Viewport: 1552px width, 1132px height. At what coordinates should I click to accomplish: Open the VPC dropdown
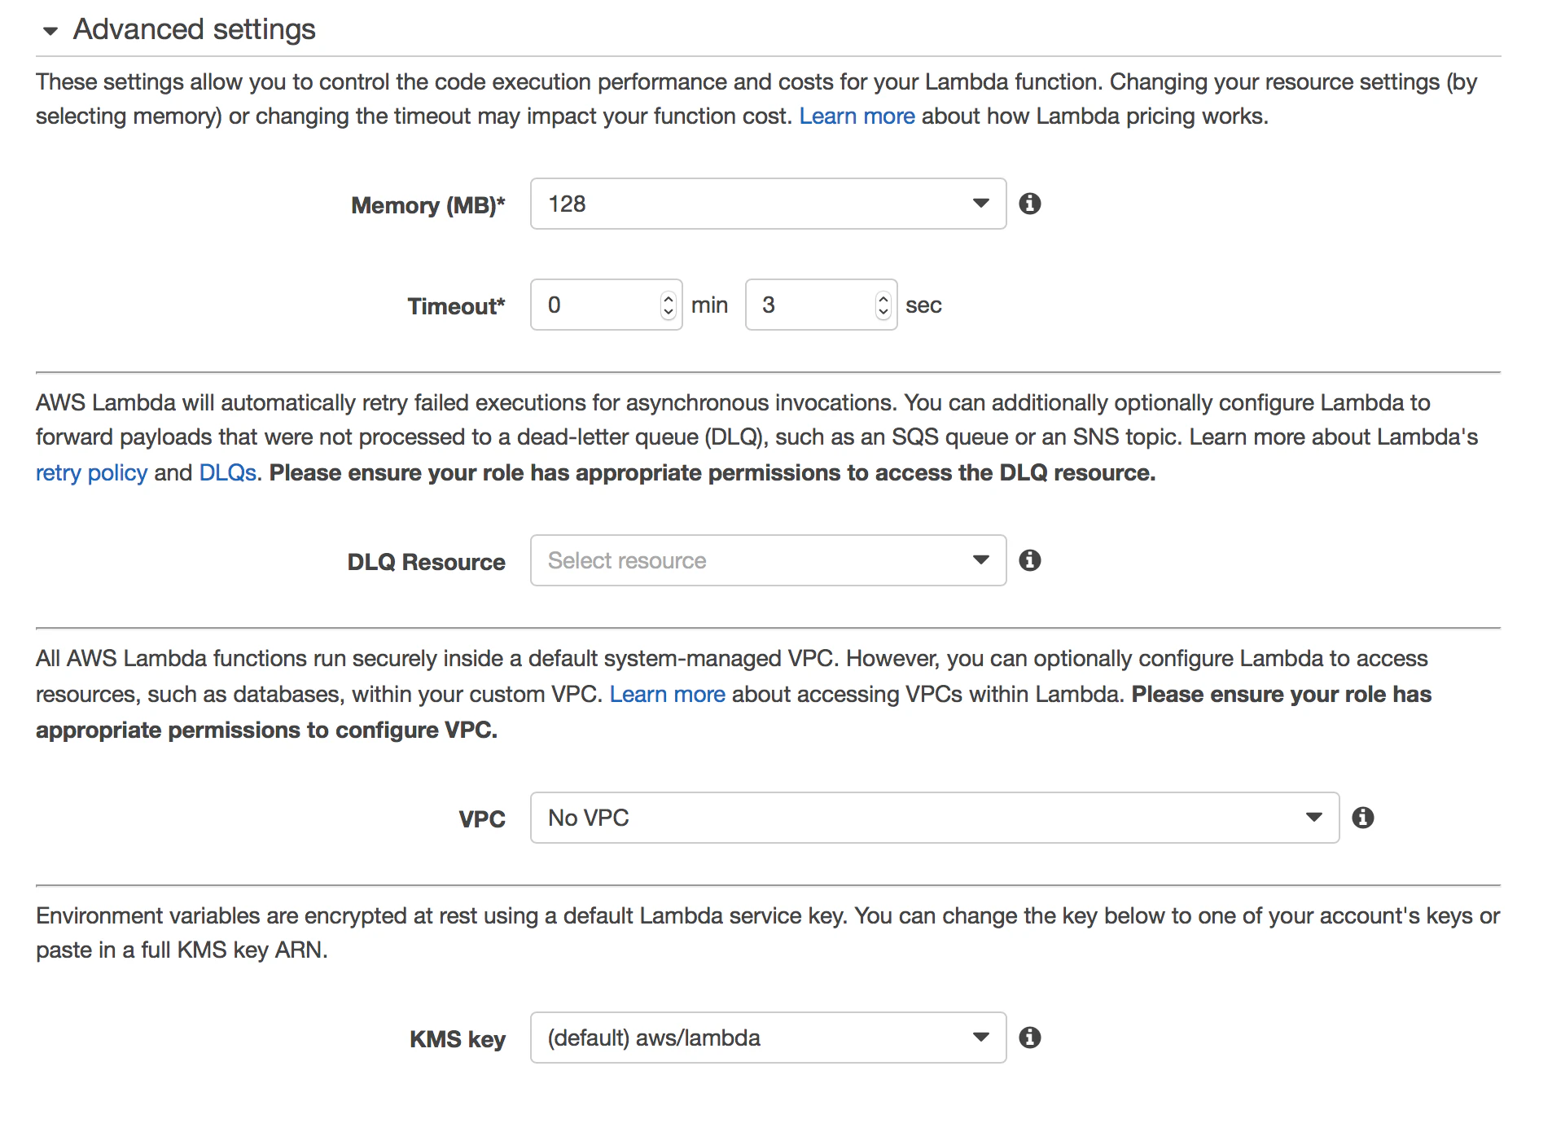935,818
